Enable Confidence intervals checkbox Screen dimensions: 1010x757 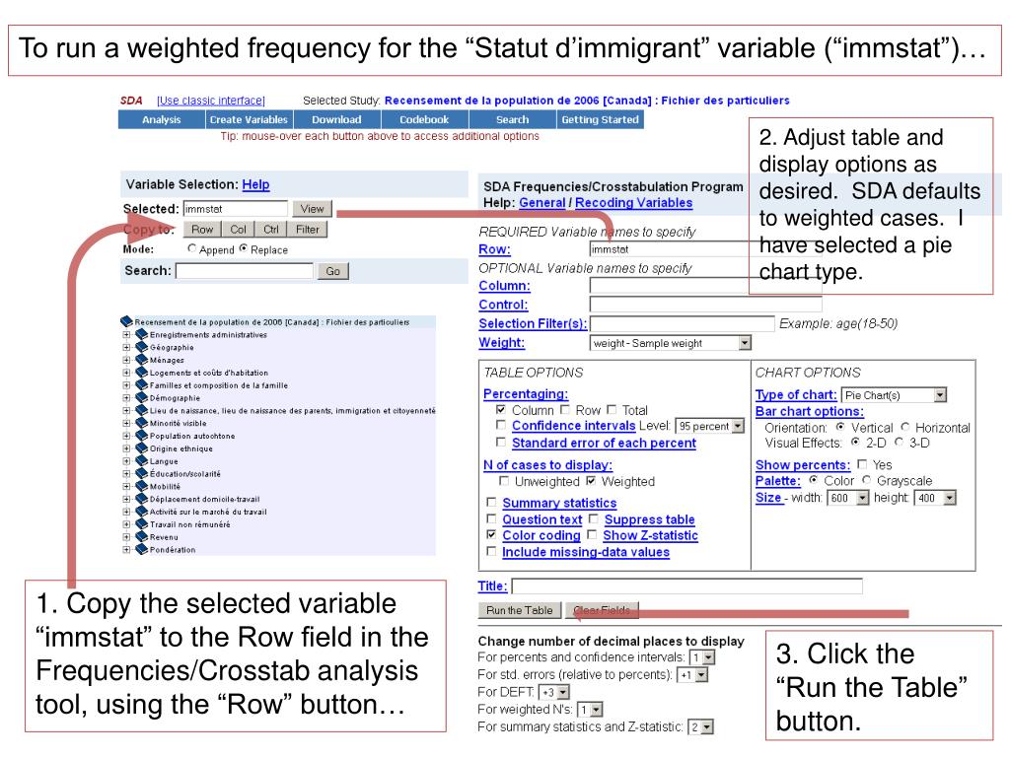501,425
